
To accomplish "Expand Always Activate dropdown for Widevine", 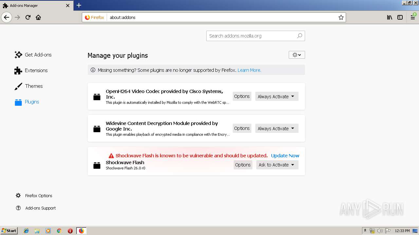I will pos(277,128).
